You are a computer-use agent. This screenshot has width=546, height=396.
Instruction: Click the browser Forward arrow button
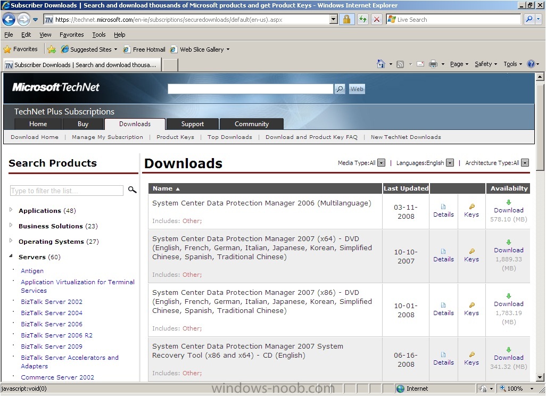coord(23,20)
